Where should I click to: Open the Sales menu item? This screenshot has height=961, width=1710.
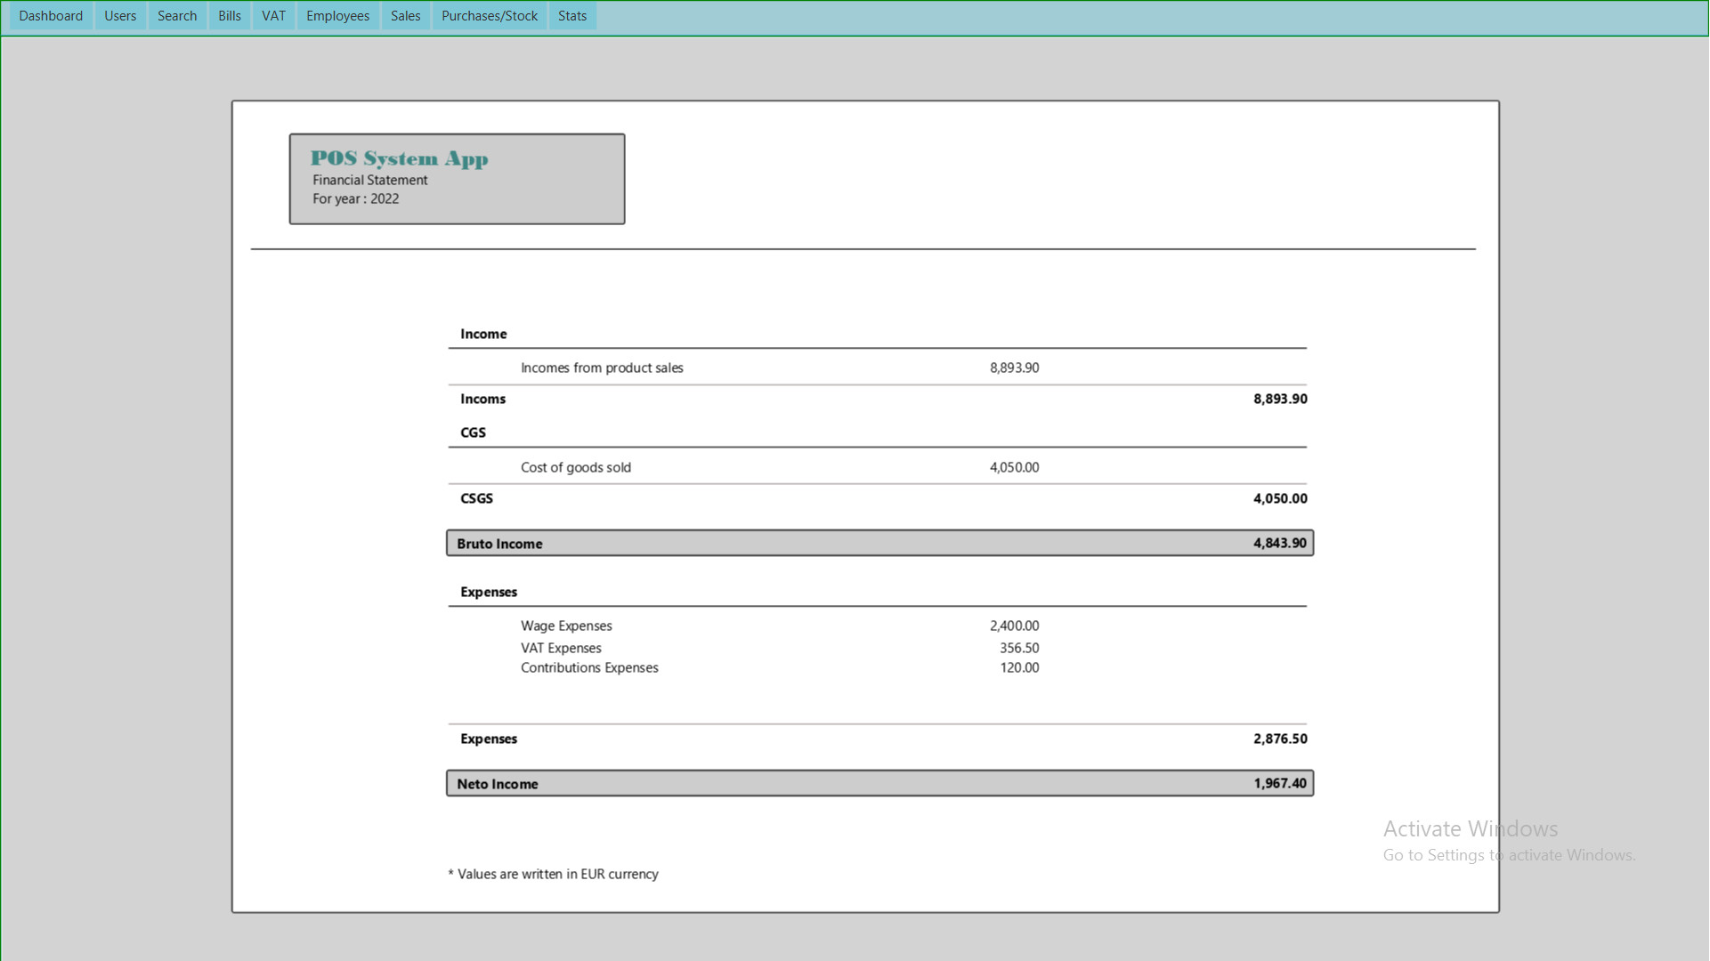(x=405, y=16)
